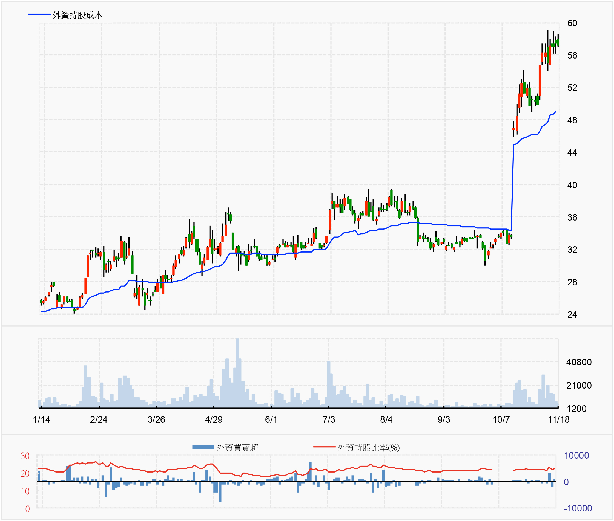Click the 2/24 date axis label
The width and height of the screenshot is (614, 521).
pos(99,419)
